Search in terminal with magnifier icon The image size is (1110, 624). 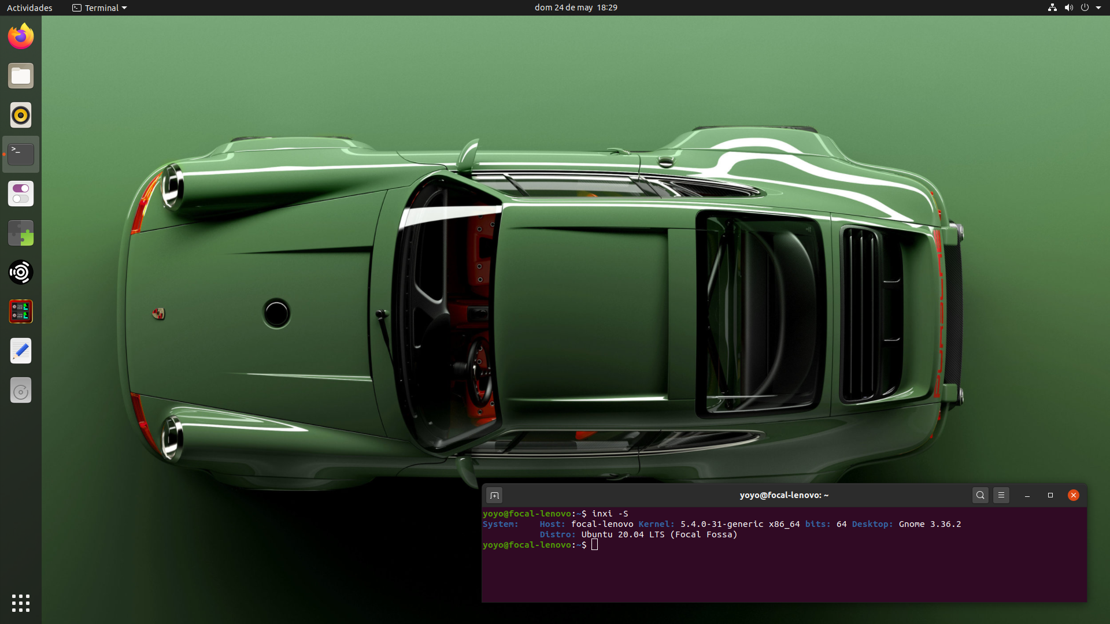point(980,495)
